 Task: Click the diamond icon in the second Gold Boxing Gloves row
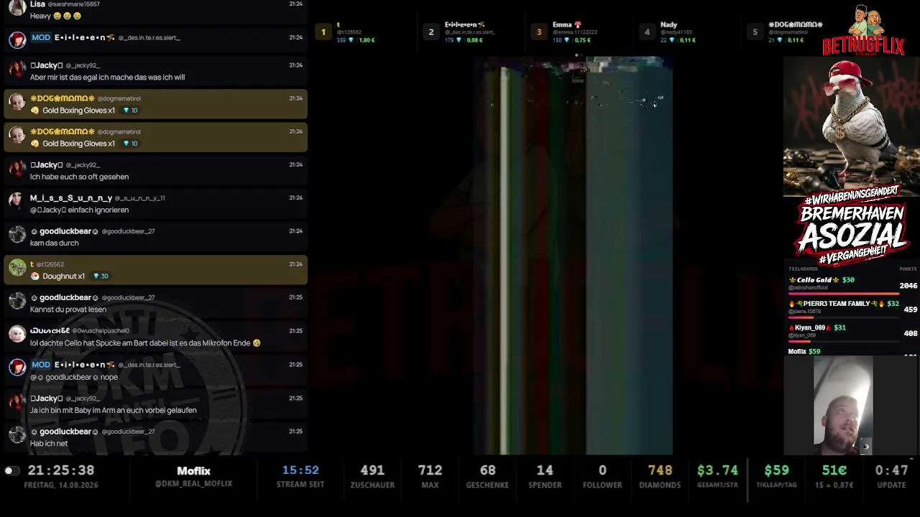126,144
